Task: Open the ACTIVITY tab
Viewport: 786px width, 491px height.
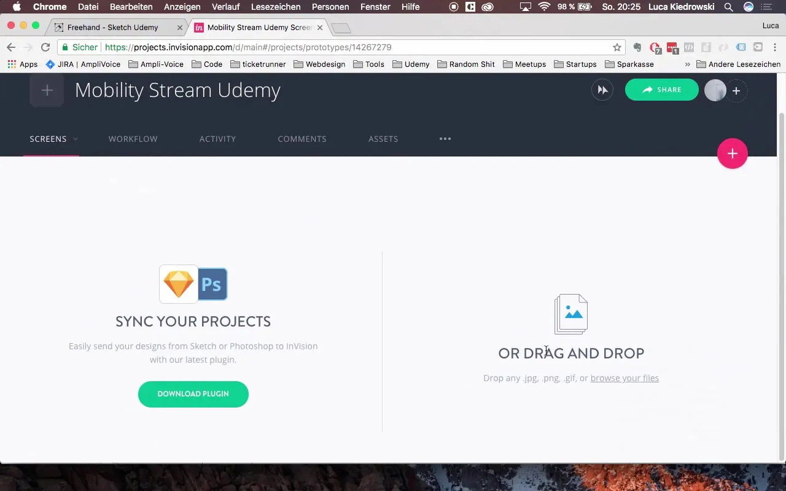Action: coord(217,139)
